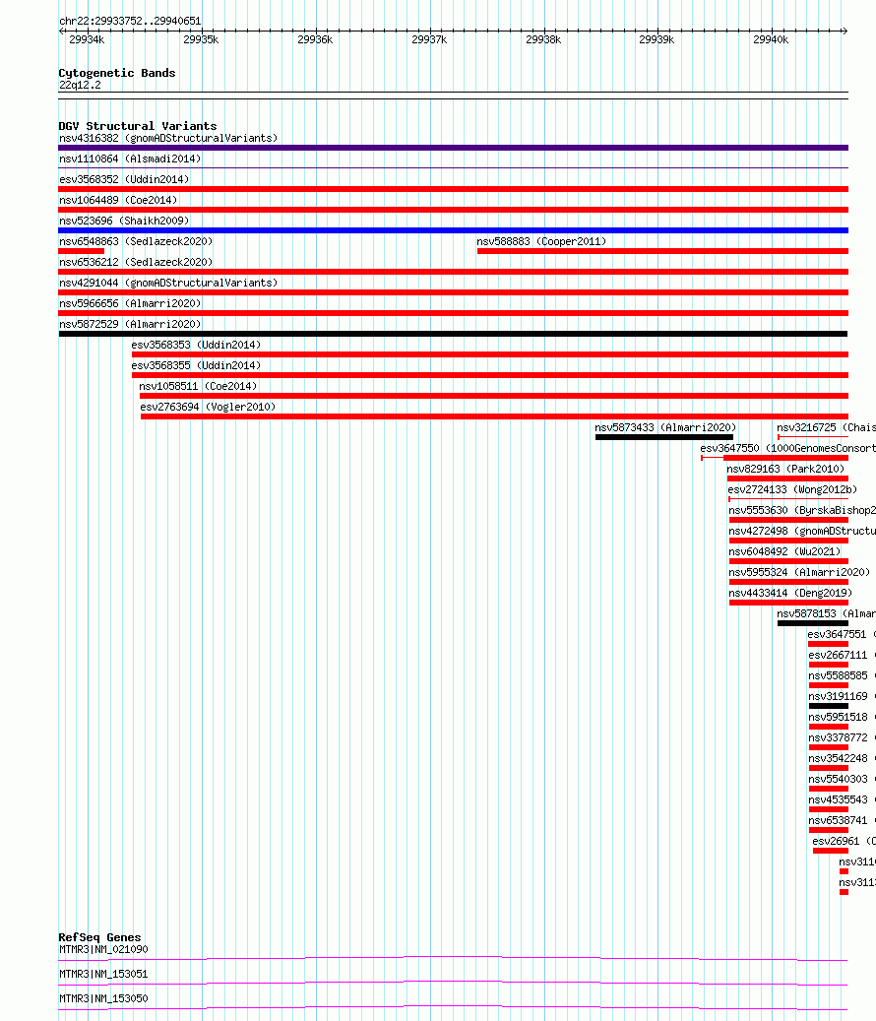Click the Cytogenetic Bands track title
The image size is (876, 1021).
(117, 73)
